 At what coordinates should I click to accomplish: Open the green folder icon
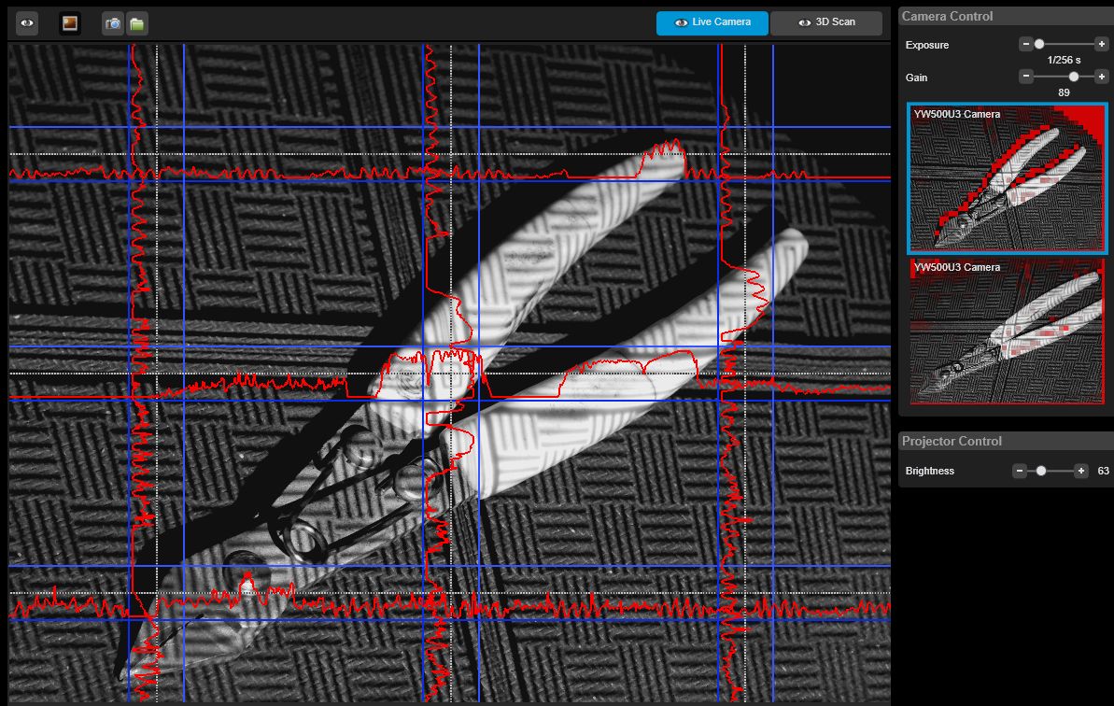(137, 23)
